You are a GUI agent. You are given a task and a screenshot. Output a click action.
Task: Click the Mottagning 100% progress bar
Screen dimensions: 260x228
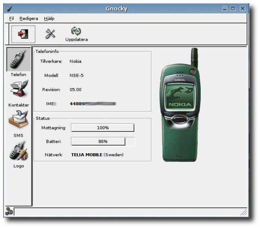point(103,128)
